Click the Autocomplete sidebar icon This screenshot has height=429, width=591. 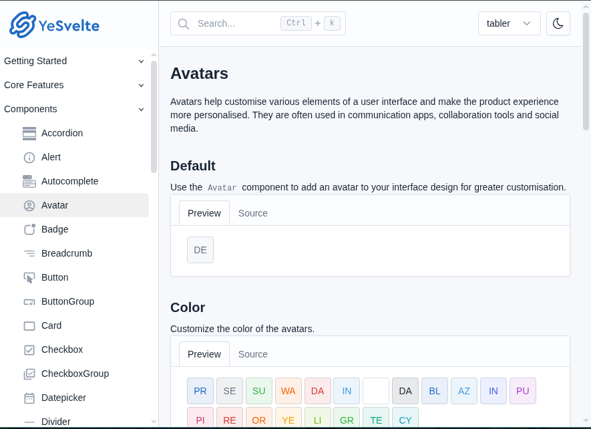click(29, 182)
